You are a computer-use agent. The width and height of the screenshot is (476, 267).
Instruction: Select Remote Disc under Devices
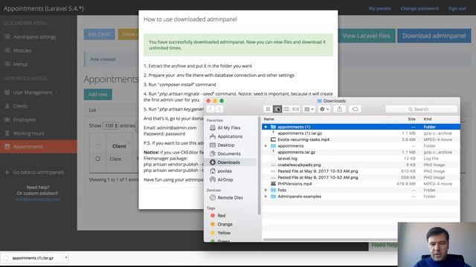(x=230, y=198)
